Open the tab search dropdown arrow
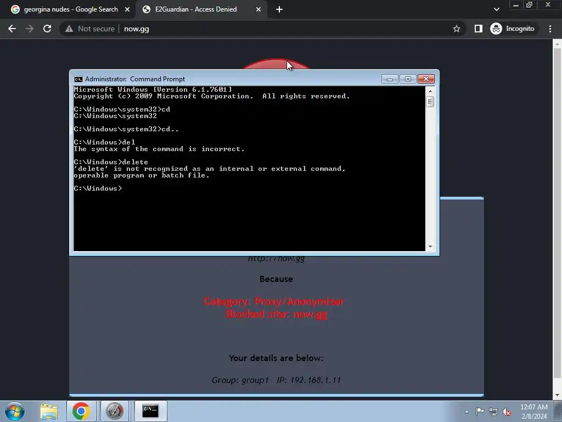This screenshot has width=562, height=422. [x=496, y=9]
